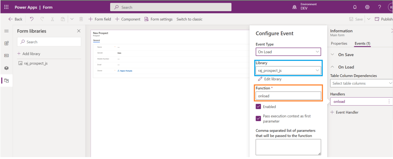Click the Add library button

coord(29,54)
